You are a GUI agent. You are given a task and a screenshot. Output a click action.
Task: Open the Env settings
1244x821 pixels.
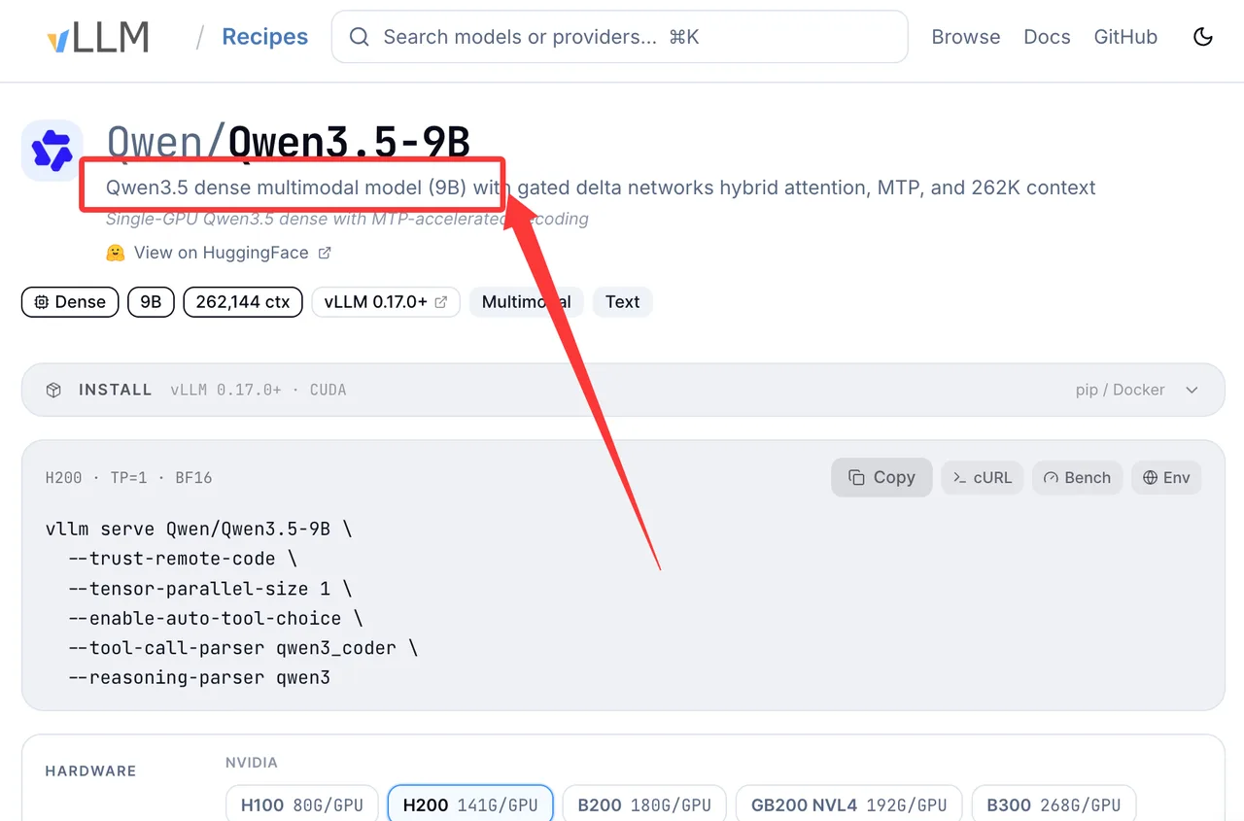pos(1166,477)
